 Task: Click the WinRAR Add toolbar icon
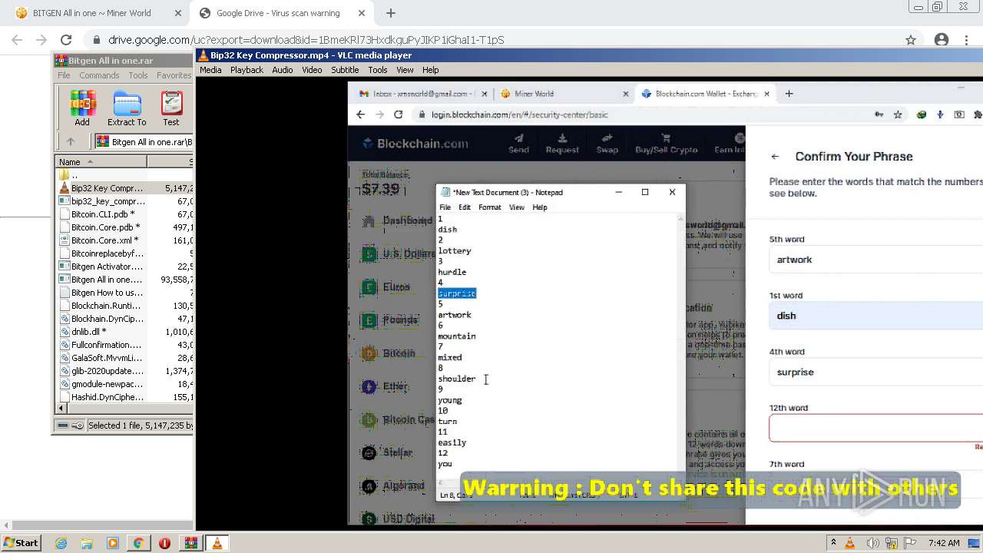click(82, 108)
